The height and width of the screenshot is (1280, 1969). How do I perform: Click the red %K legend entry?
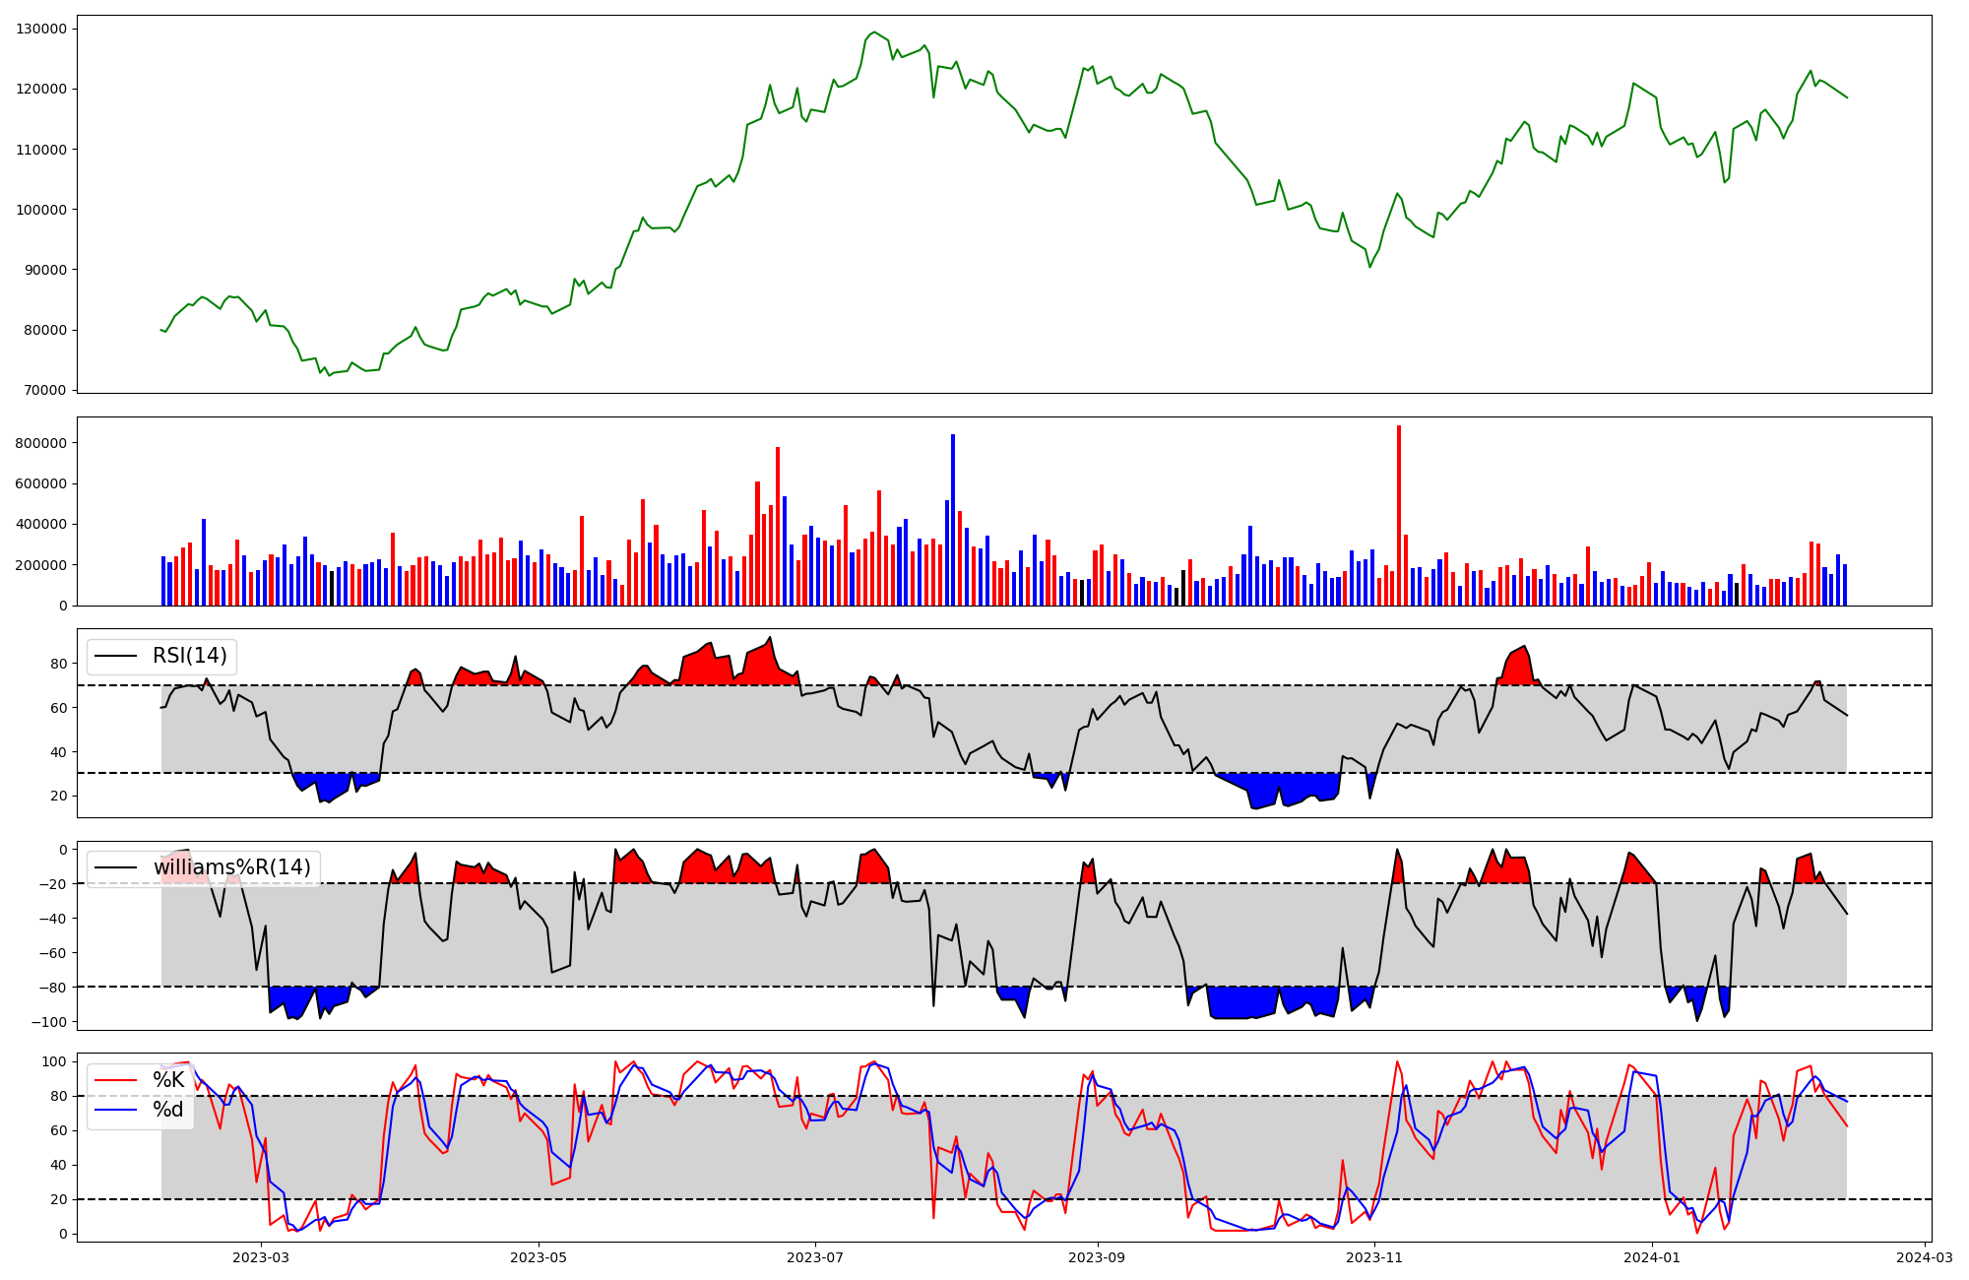(x=167, y=1080)
